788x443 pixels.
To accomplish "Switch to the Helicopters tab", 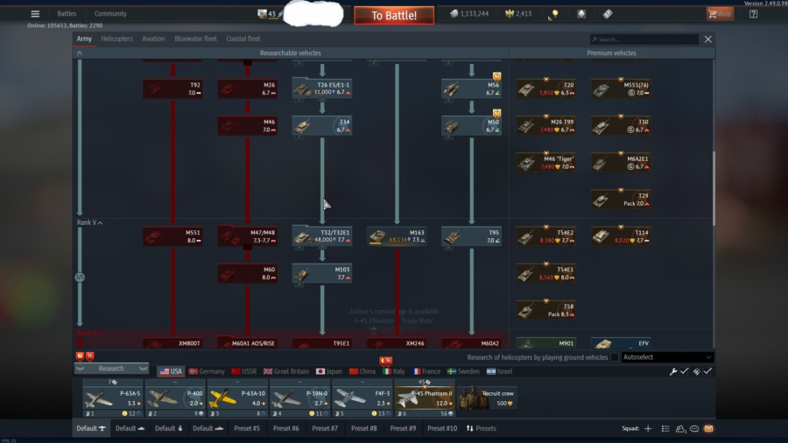I will (x=116, y=39).
